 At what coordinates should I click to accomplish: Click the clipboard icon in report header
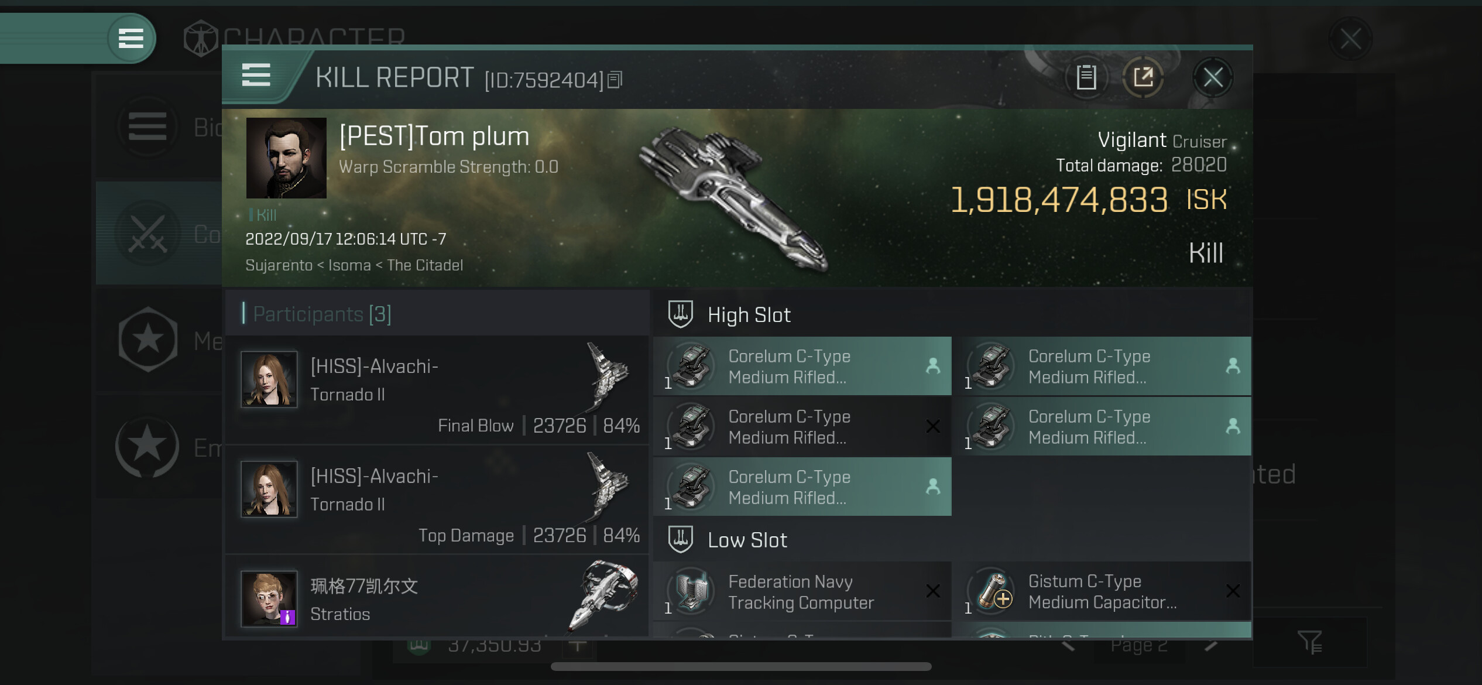click(1086, 77)
